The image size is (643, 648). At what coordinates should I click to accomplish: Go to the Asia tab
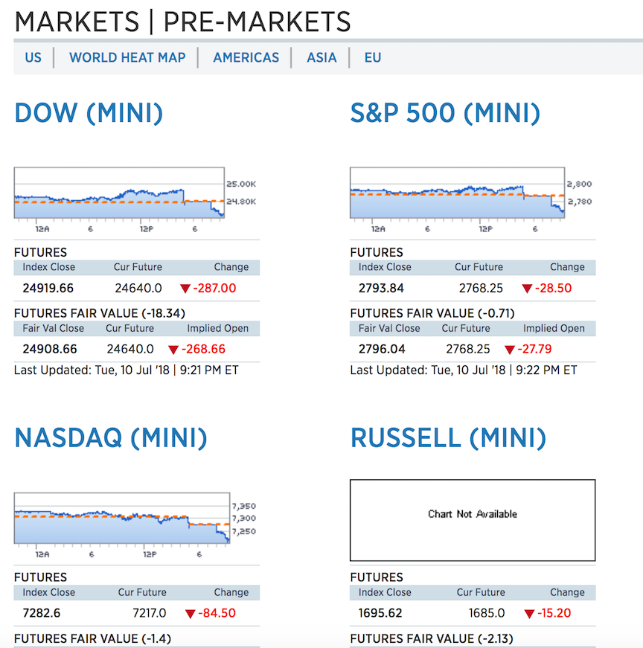coord(321,57)
